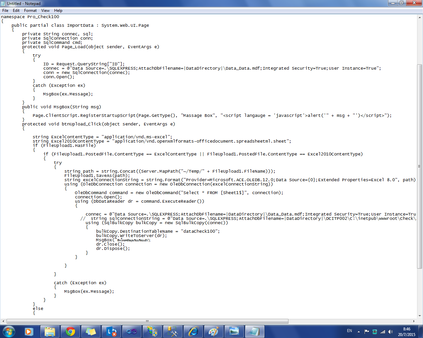This screenshot has height=338, width=423.
Task: Click the 'conn.Open();' line
Action: pos(59,77)
